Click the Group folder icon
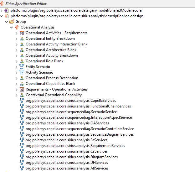 [x=12, y=22]
